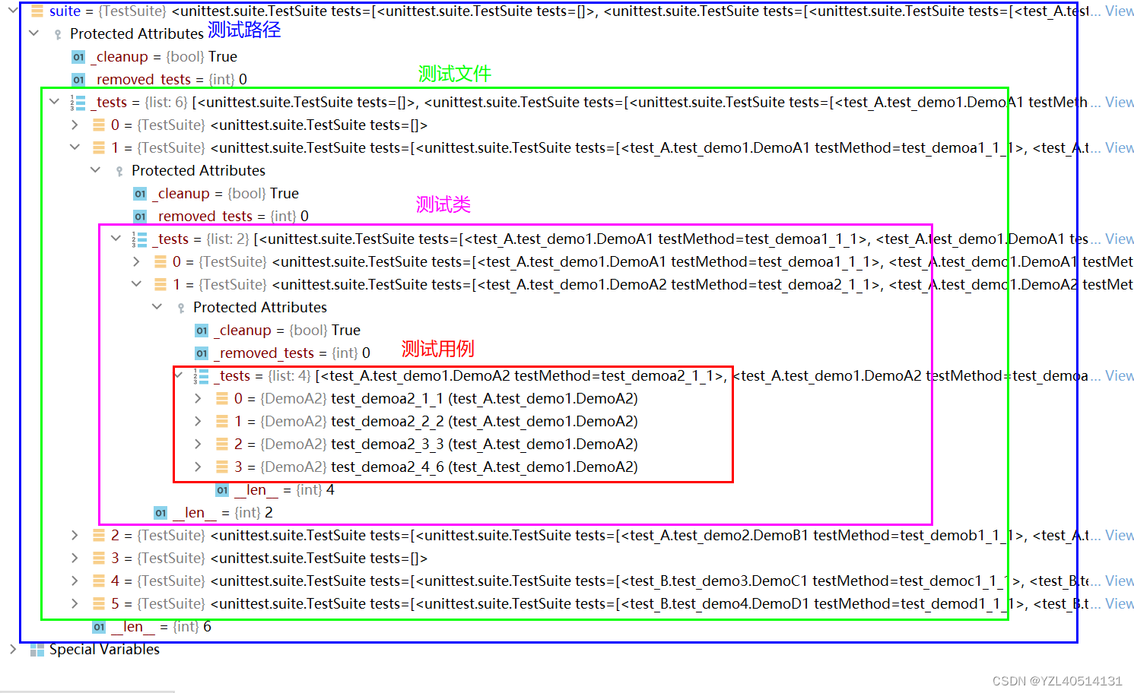
Task: Open View link for the suite row
Action: (1119, 11)
